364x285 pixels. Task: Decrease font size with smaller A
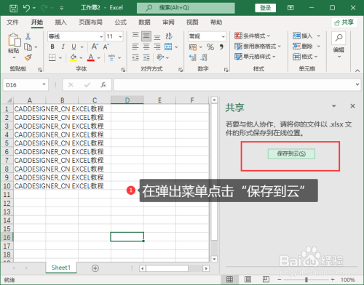point(106,47)
